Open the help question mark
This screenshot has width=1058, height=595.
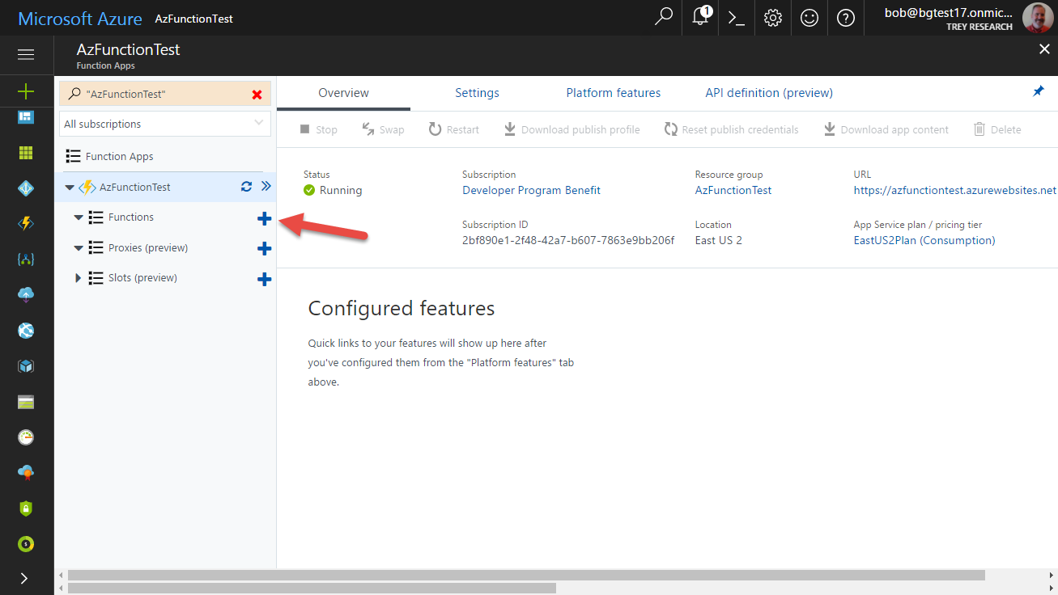pos(846,18)
